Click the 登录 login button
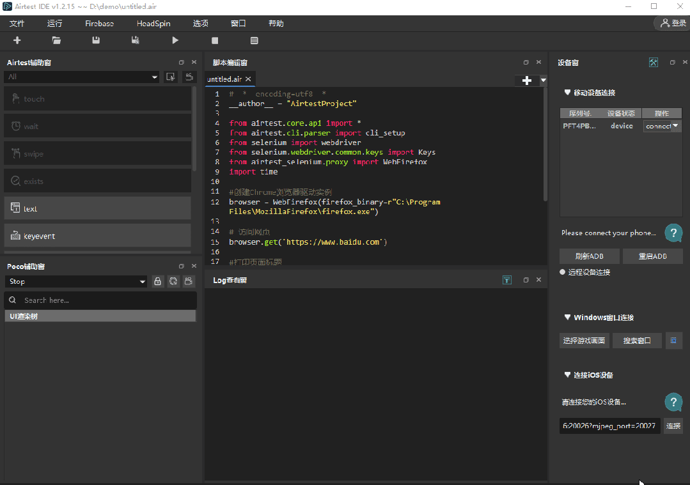The height and width of the screenshot is (485, 690). (x=672, y=23)
